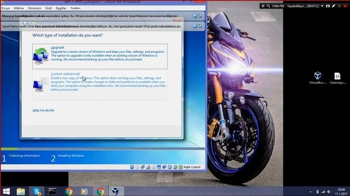Click the 1366x768 resolution text

tap(278, 6)
